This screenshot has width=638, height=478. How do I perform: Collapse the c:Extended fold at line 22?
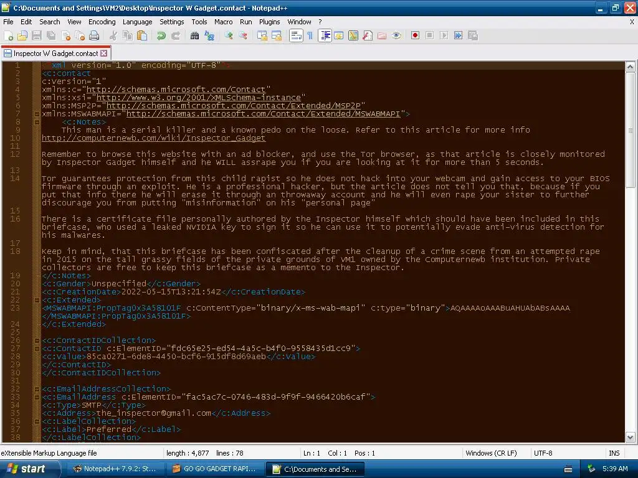[37, 300]
